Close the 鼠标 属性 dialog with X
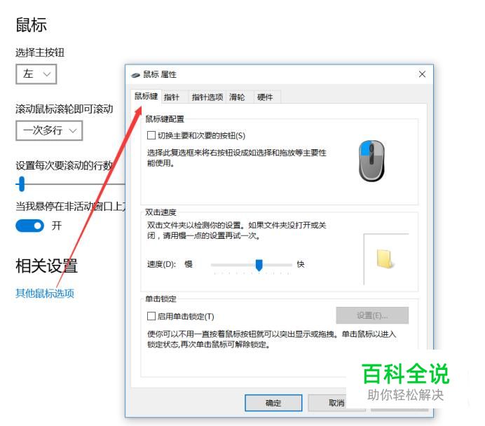 point(422,74)
